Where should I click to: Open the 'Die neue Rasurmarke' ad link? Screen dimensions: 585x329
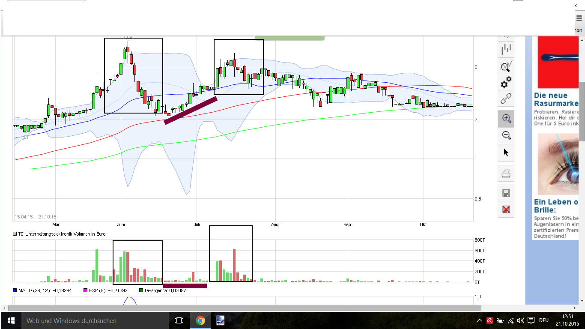(556, 99)
